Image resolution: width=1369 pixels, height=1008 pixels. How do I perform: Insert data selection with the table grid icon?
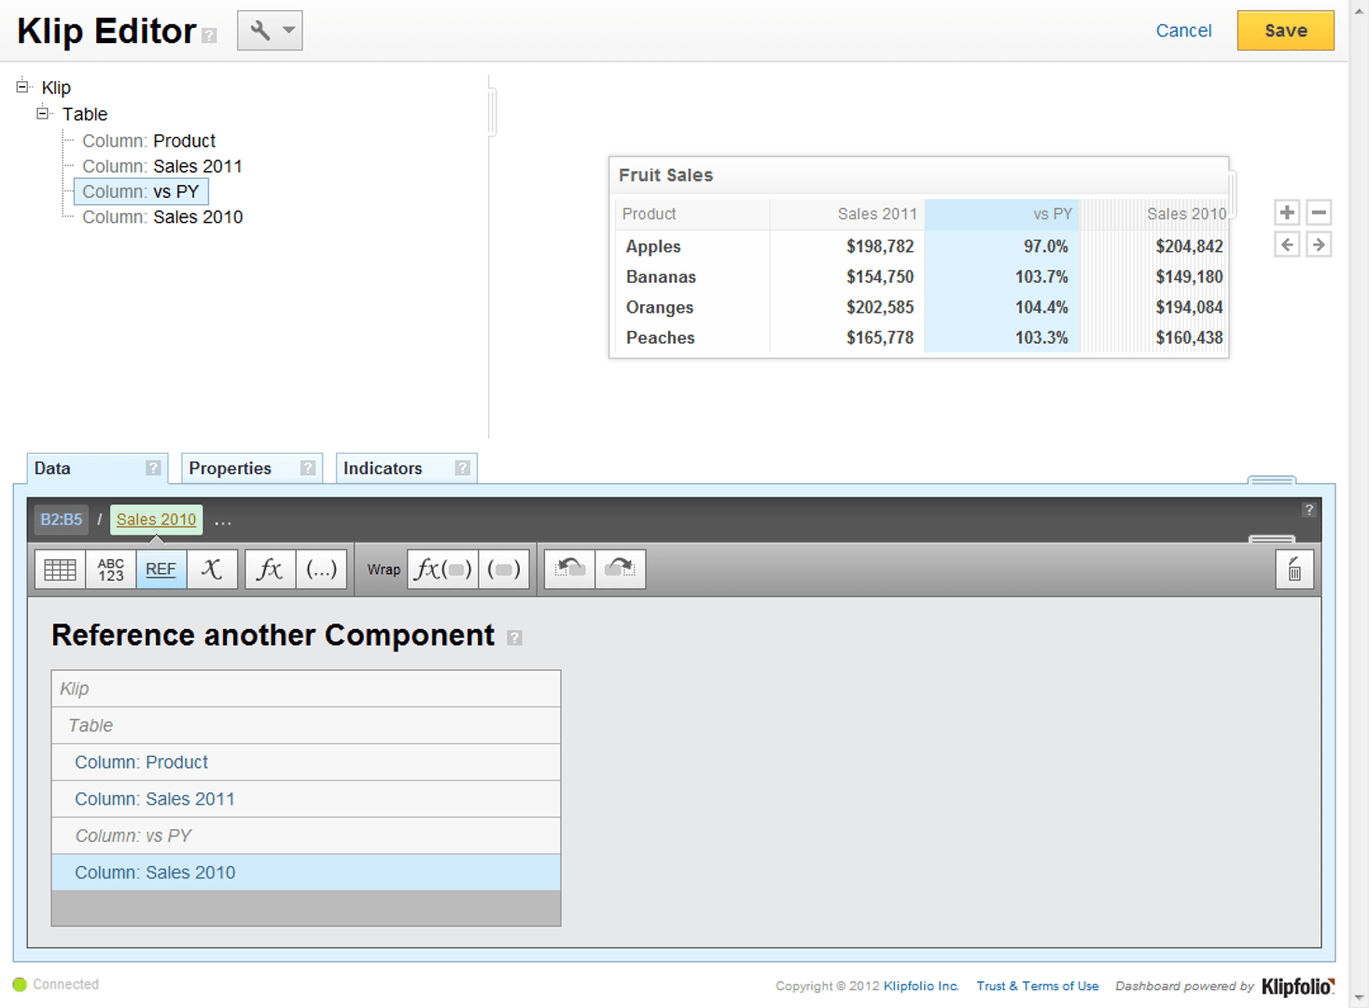[x=60, y=569]
